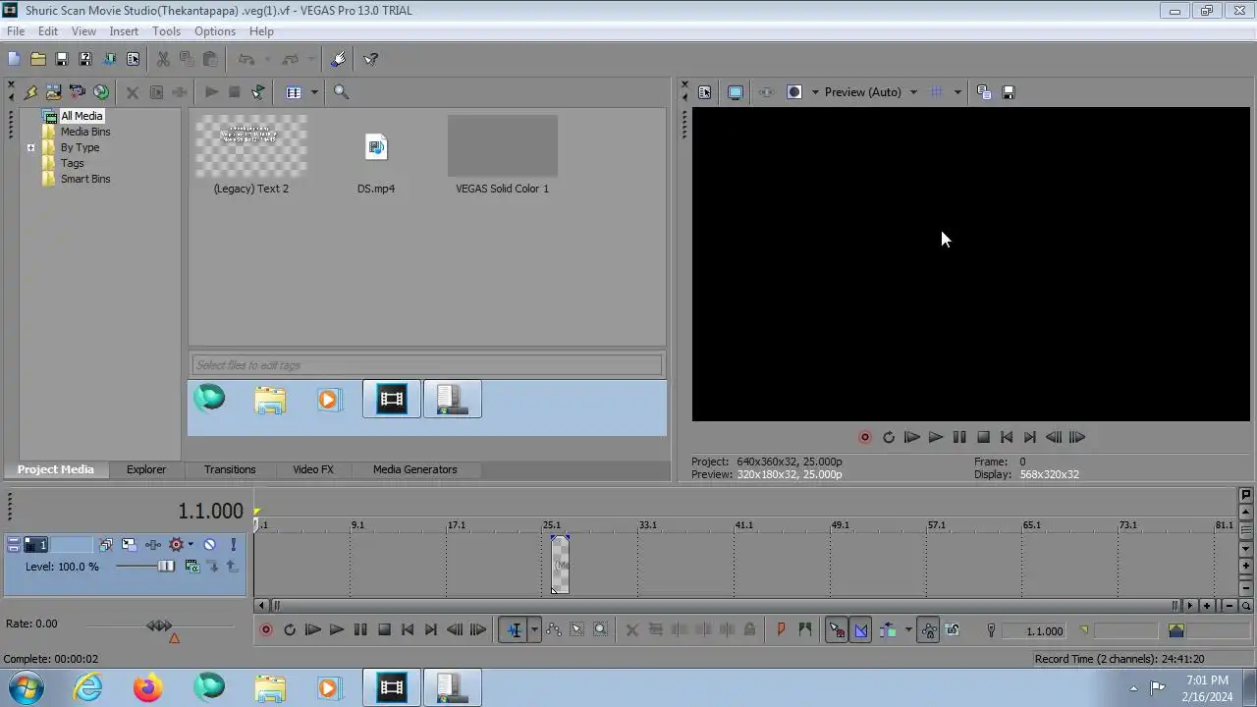Click the Video Preview project properties icon

(x=704, y=92)
